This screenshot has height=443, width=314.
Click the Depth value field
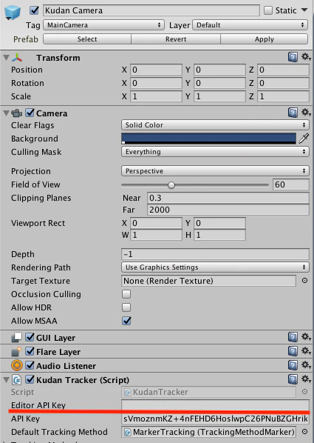215,254
